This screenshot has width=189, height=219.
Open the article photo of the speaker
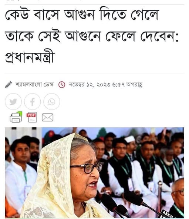[95, 173]
